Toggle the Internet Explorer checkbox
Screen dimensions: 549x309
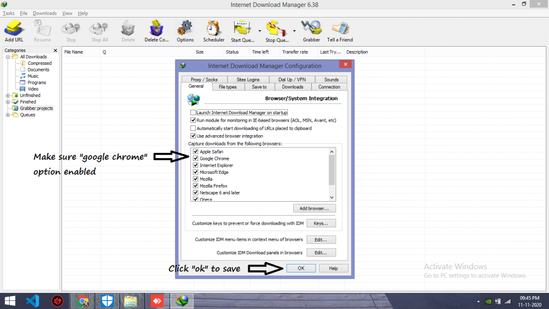[196, 165]
